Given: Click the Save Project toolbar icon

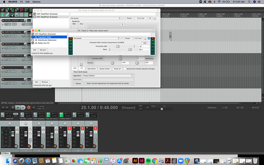Looking at the screenshot, I should pyautogui.click(x=12, y=10).
